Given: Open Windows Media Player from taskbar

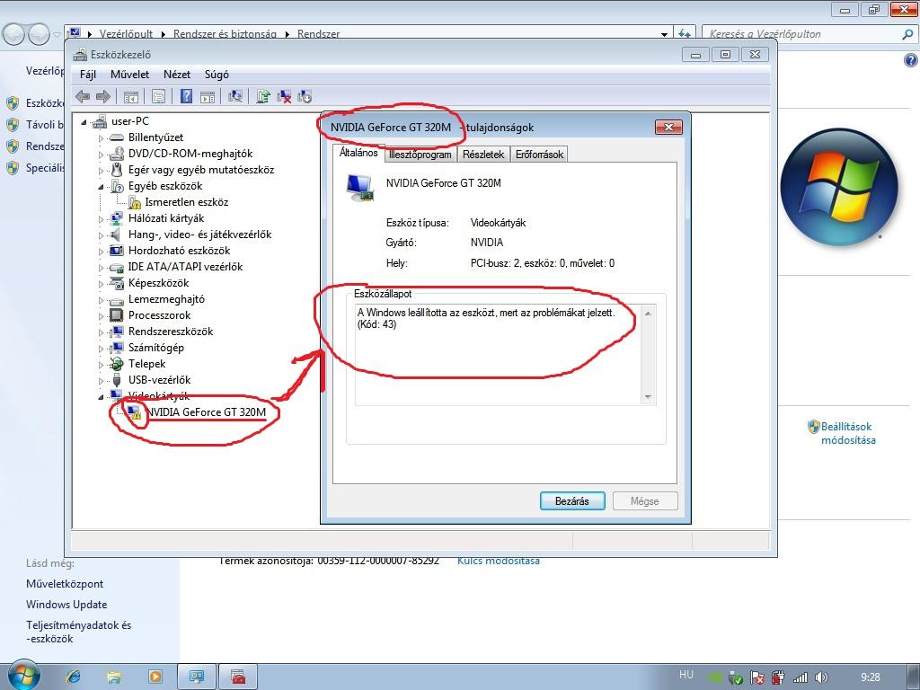Looking at the screenshot, I should [155, 677].
